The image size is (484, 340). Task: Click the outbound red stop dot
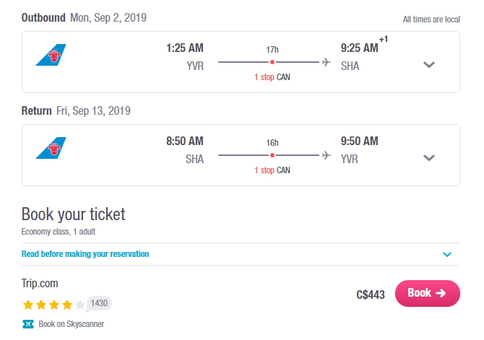[272, 62]
